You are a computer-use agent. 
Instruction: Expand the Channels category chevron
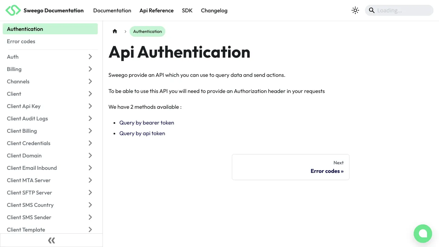point(90,81)
